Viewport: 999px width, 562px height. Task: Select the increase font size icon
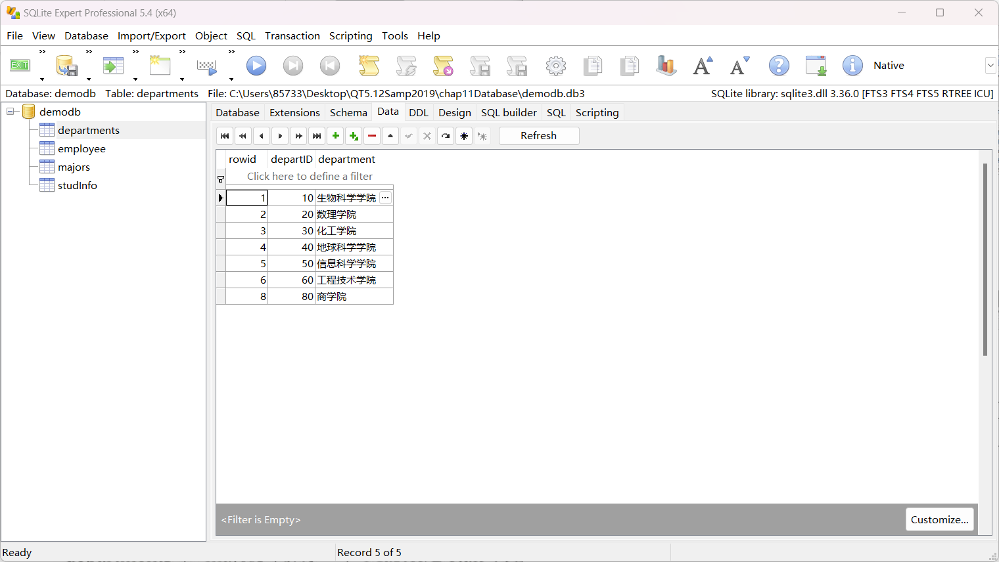[702, 65]
